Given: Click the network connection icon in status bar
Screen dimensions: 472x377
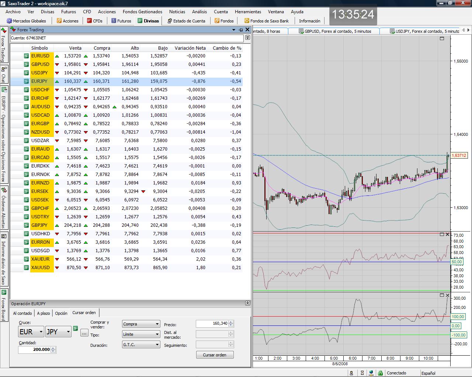Looking at the screenshot, I should point(371,373).
